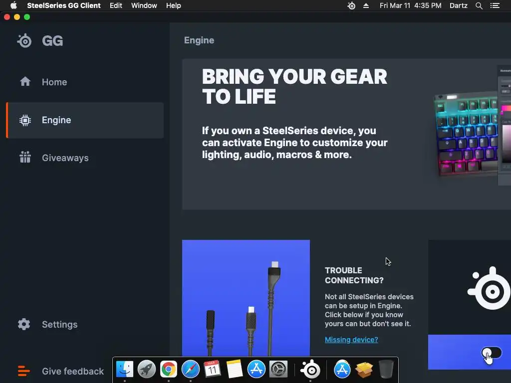
Task: Toggle the switch on the blue banner
Action: pos(492,353)
